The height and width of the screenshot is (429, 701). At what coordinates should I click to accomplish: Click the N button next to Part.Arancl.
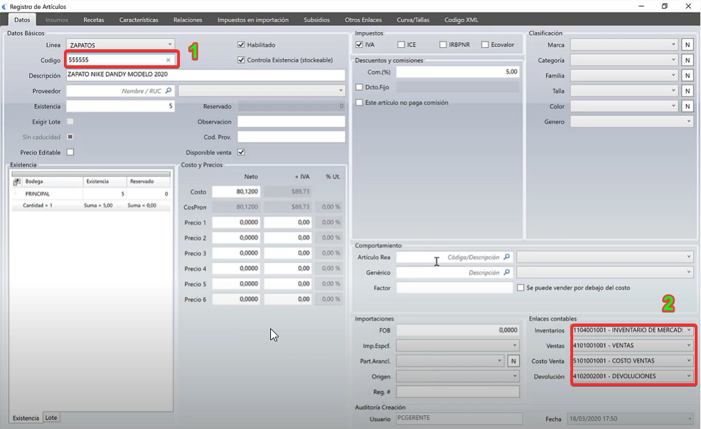tap(513, 361)
